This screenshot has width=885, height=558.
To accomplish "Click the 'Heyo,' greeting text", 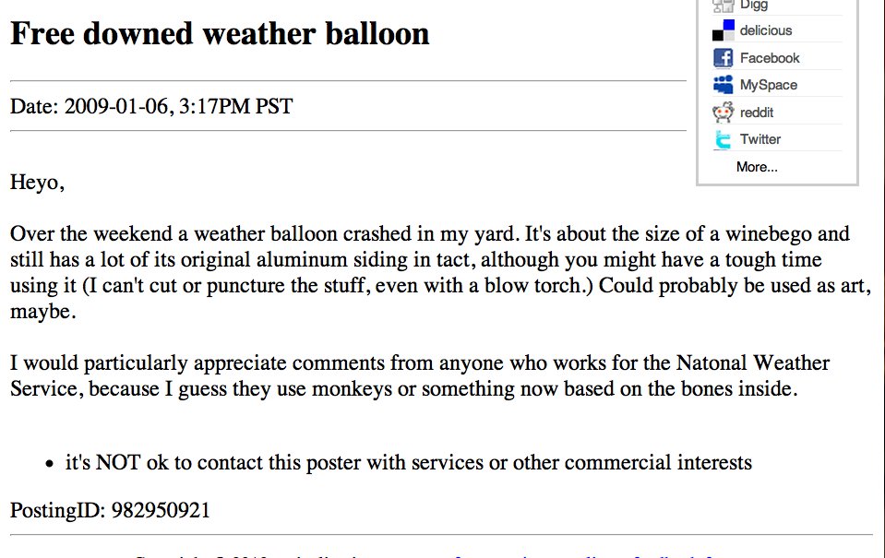I will coord(37,183).
